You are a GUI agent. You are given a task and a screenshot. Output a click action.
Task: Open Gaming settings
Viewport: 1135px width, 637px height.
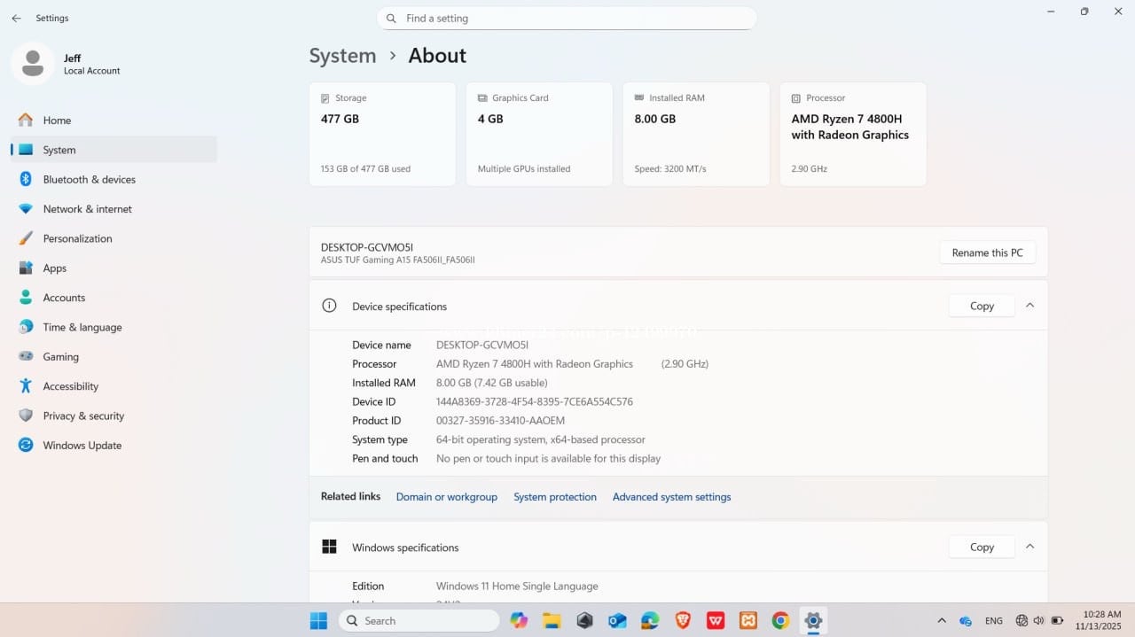113,357
